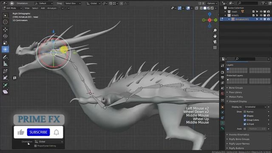This screenshot has width=272, height=153.
Task: Select the Select Box tool in the toolbar
Action: coord(5,16)
